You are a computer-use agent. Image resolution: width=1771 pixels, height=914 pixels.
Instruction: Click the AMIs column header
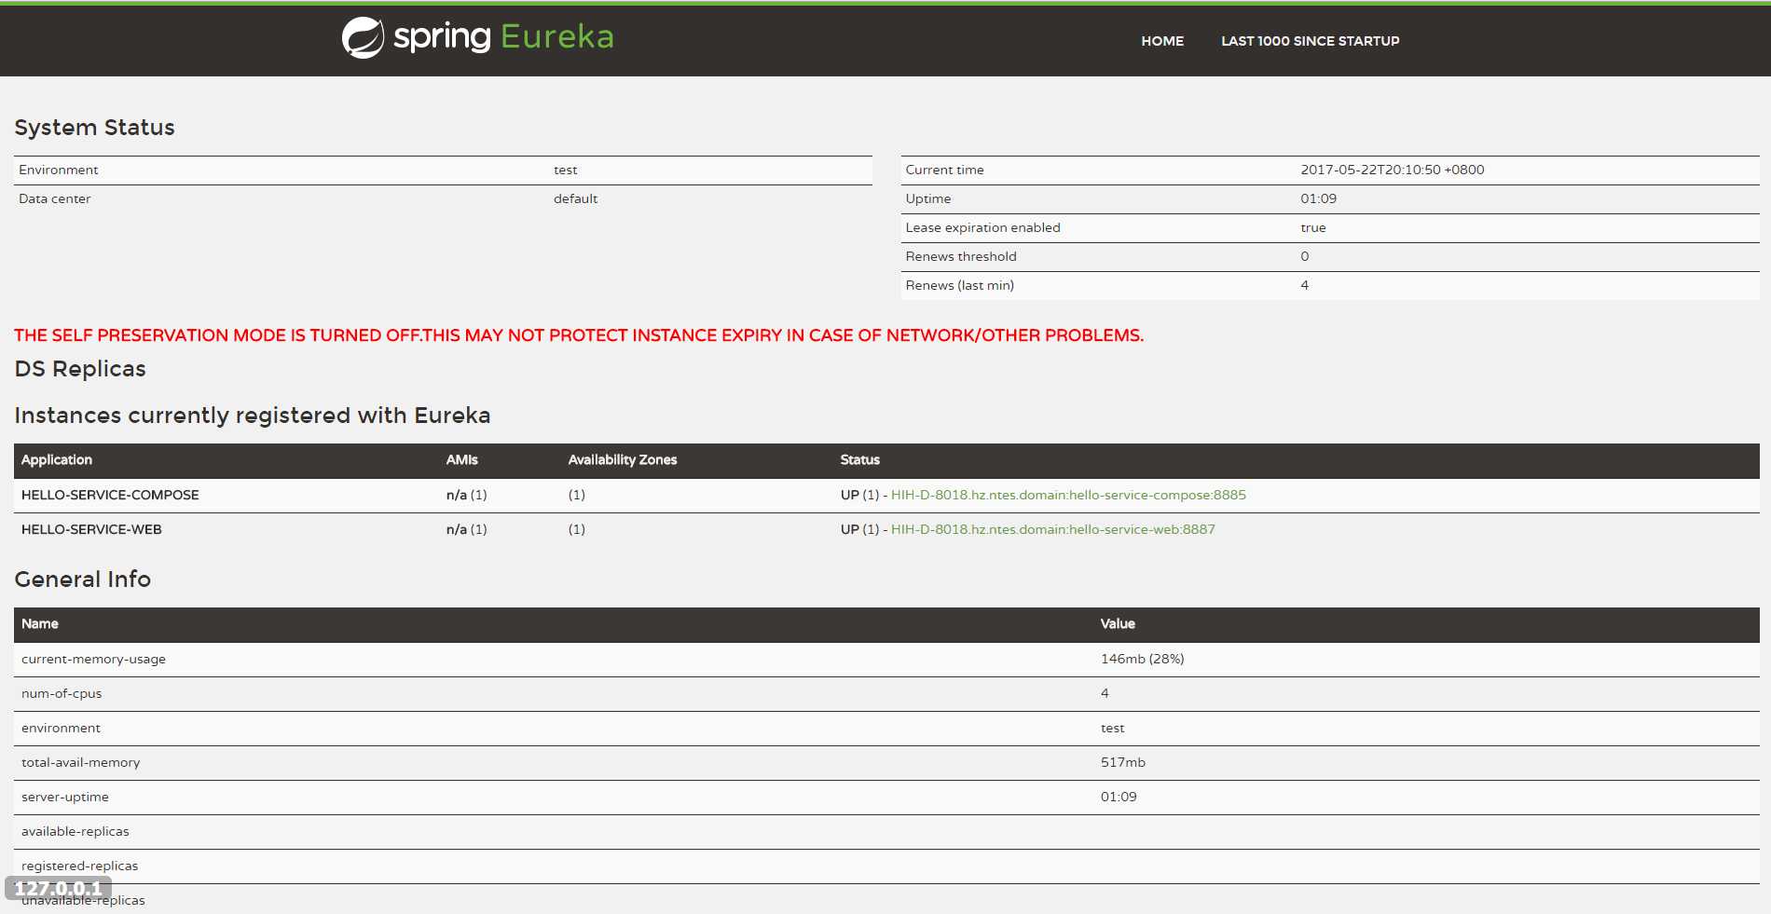pyautogui.click(x=461, y=460)
